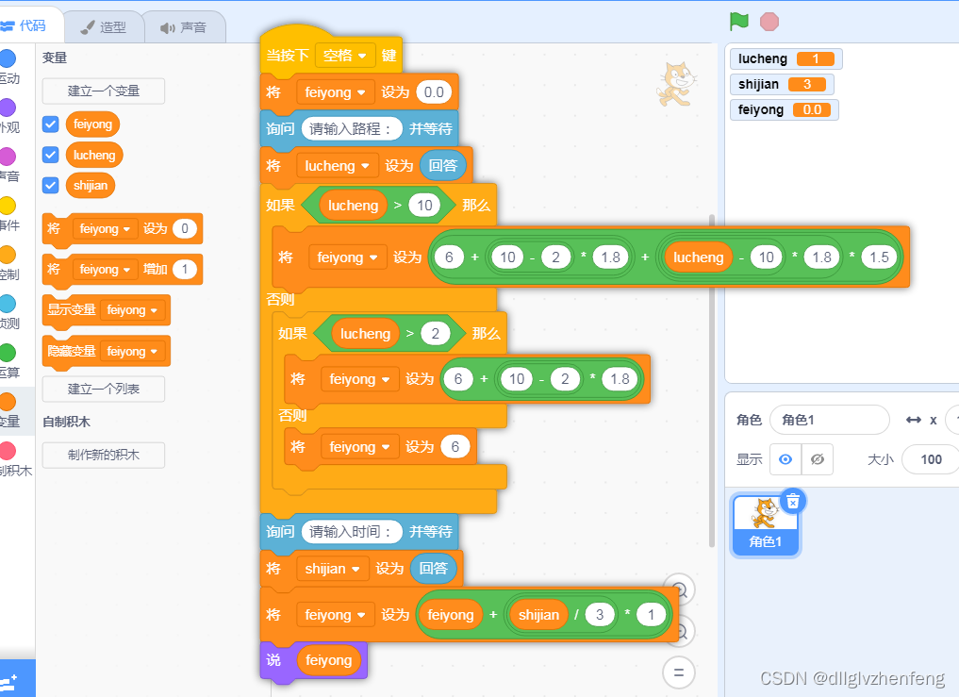This screenshot has width=959, height=697.
Task: Click the zoom out magnifier in workspace
Action: point(682,631)
